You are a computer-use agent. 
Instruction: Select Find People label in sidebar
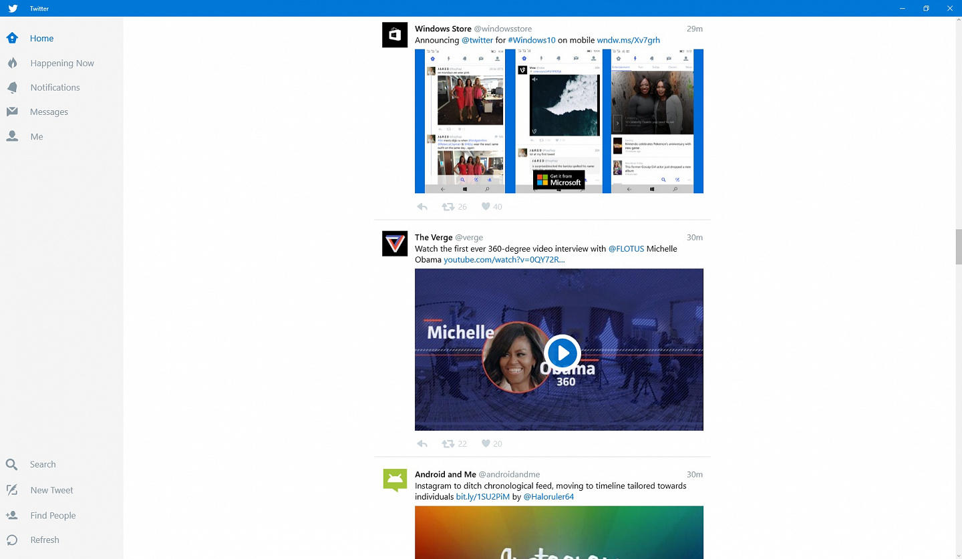[x=53, y=515]
